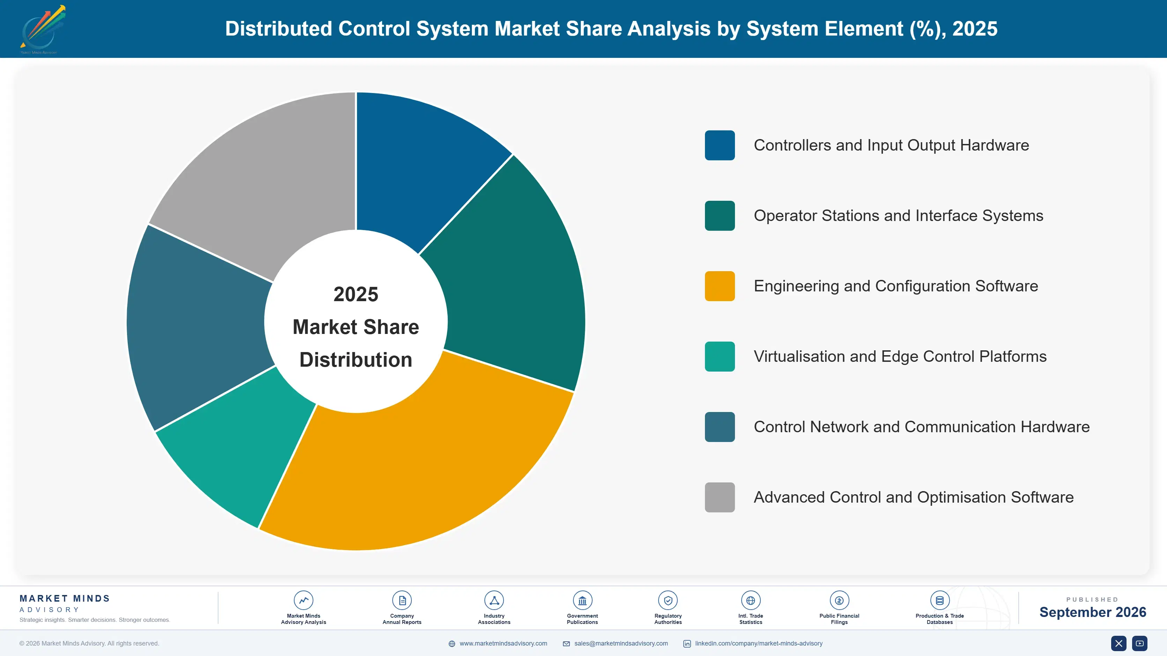Click the Industry Associations icon

pyautogui.click(x=494, y=600)
